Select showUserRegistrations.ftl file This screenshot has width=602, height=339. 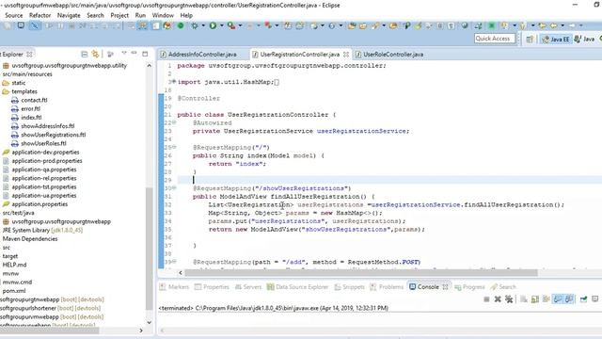pos(53,135)
